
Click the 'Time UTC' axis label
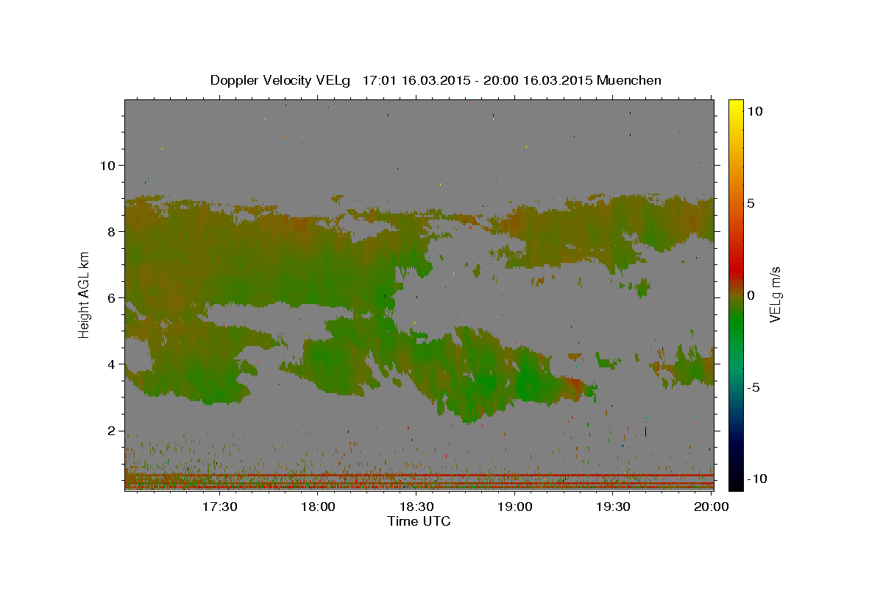coord(419,521)
